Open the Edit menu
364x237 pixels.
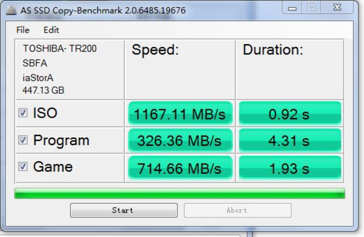click(51, 30)
